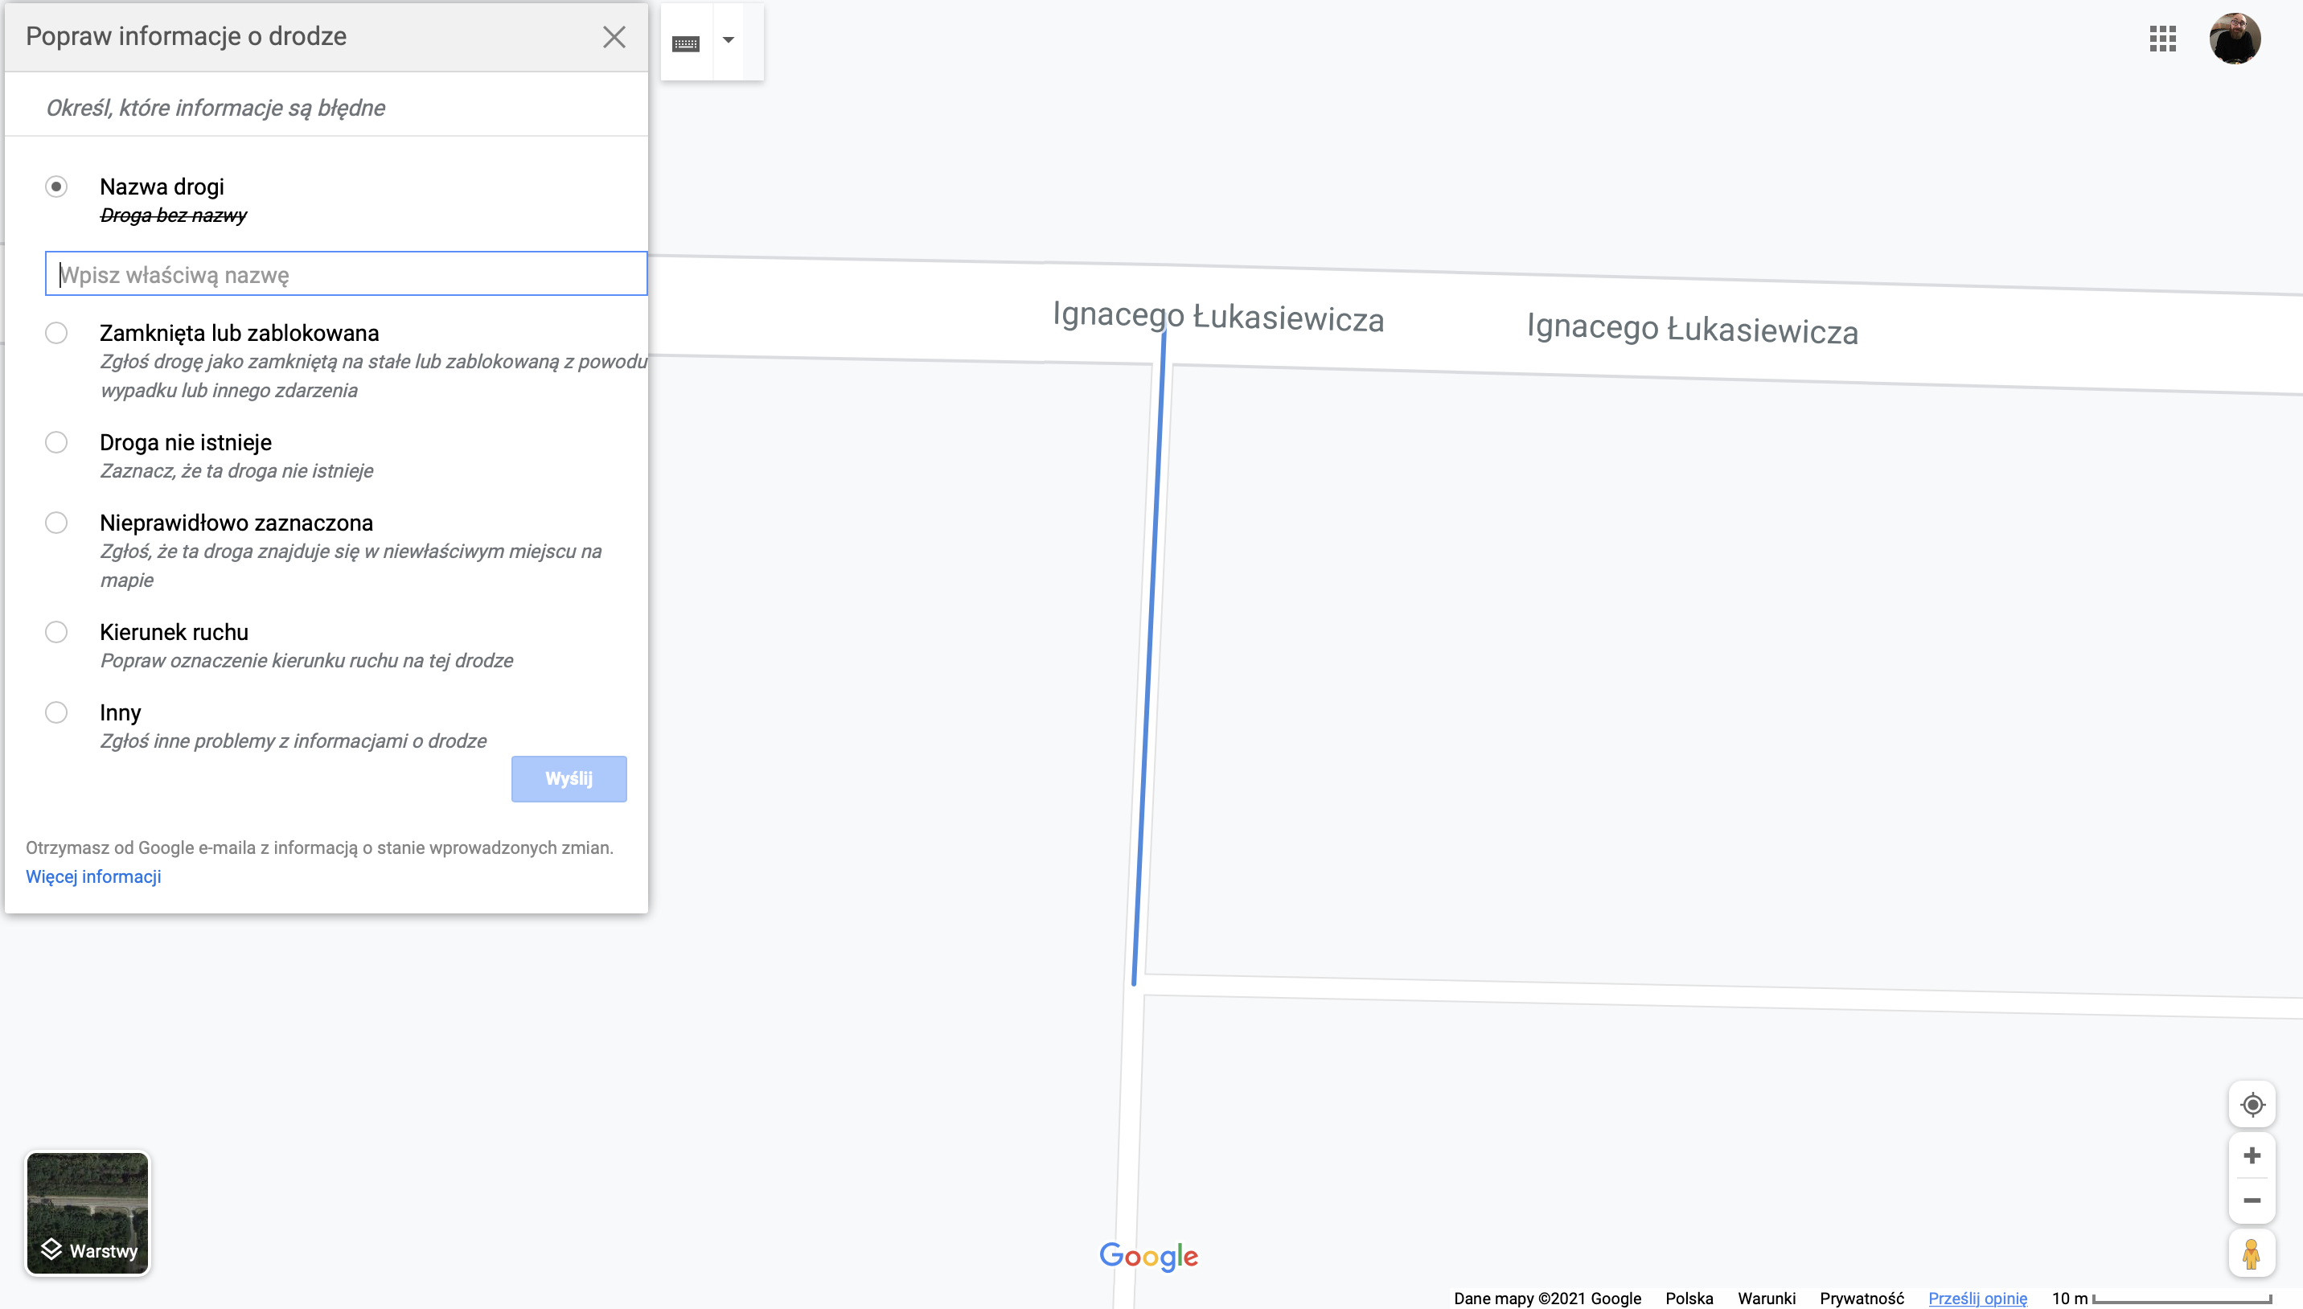Focus the Wpisz właściwą nazwę field
Image resolution: width=2303 pixels, height=1309 pixels.
346,274
